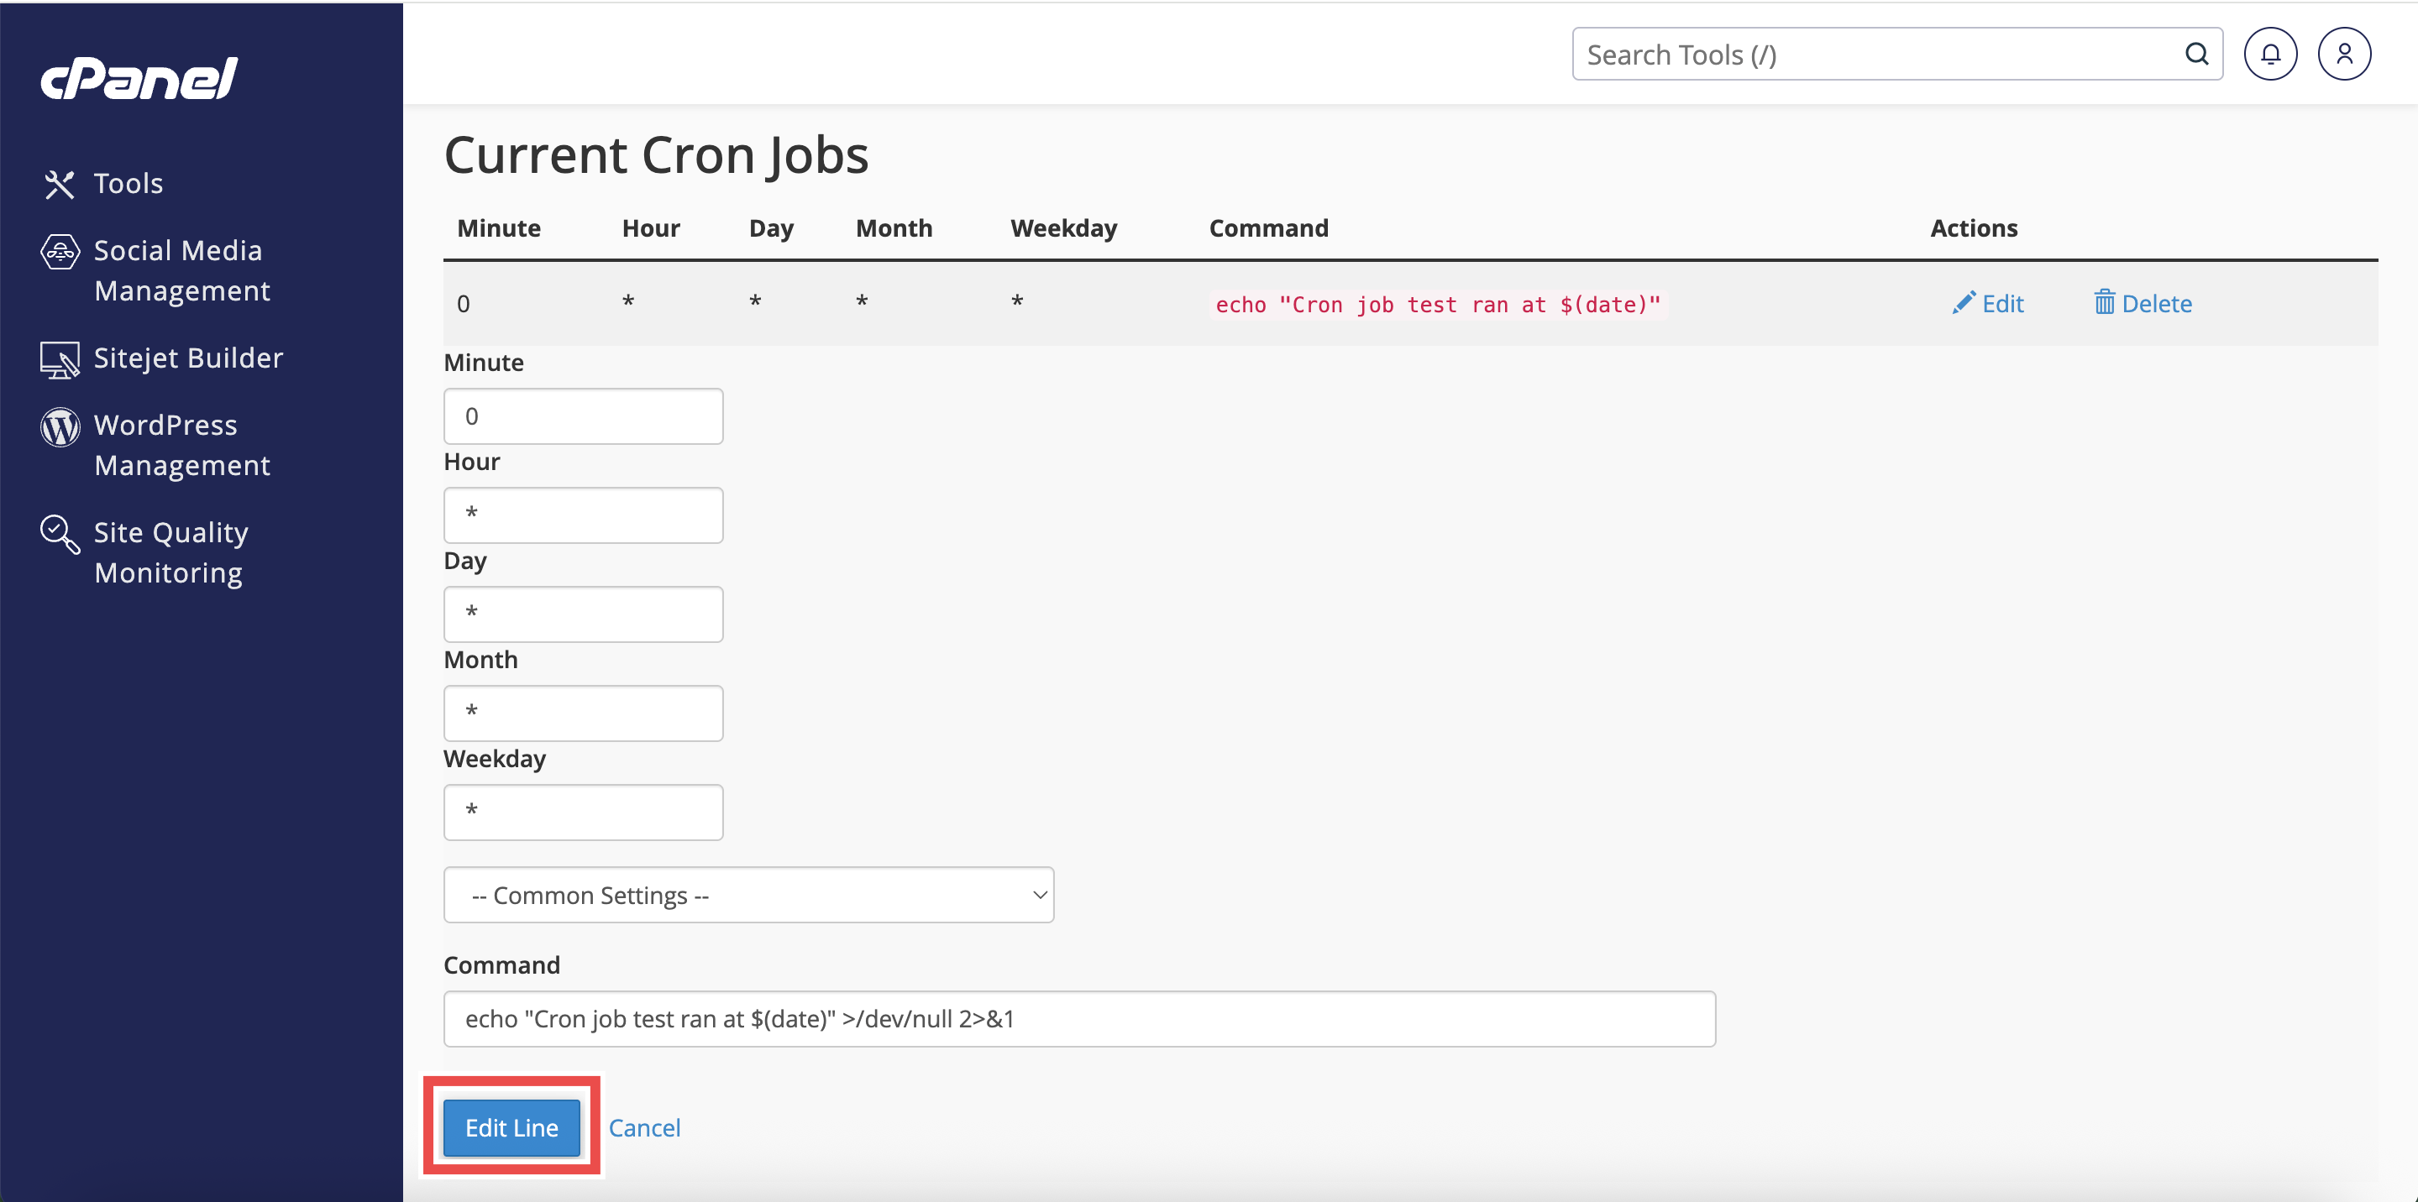Click into the Hour input field
Viewport: 2418px width, 1202px height.
click(583, 515)
